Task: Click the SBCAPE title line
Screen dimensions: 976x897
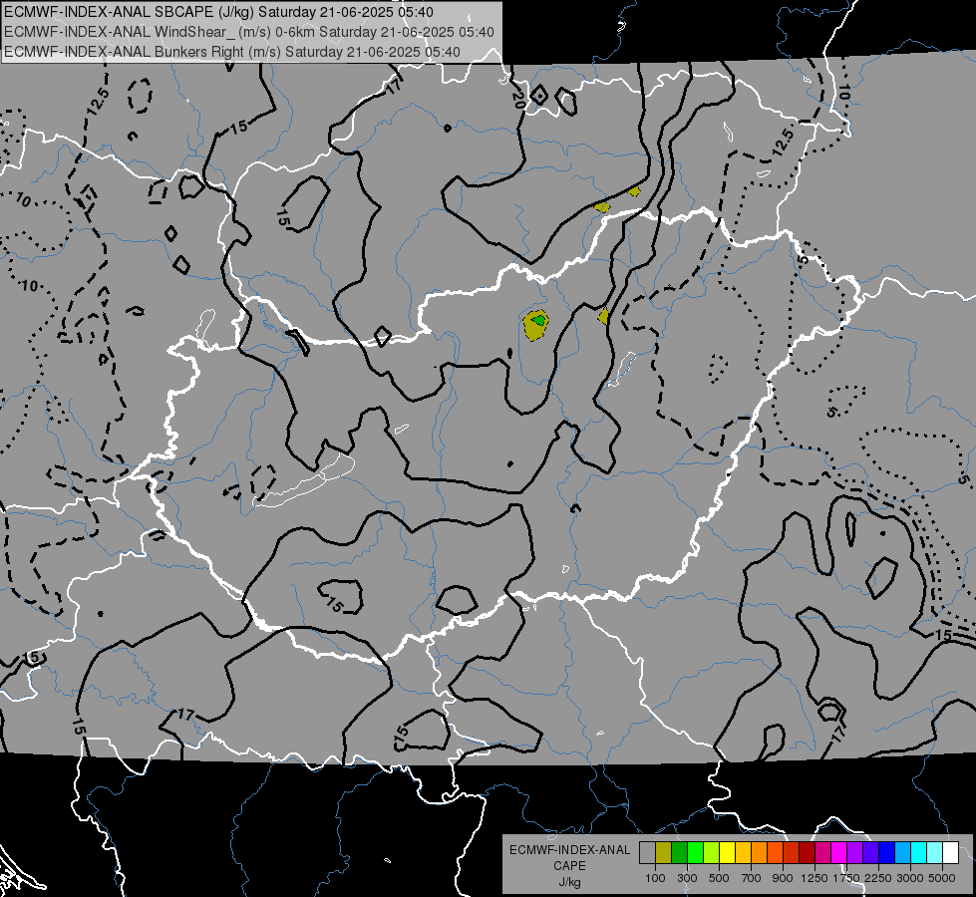Action: coord(219,12)
